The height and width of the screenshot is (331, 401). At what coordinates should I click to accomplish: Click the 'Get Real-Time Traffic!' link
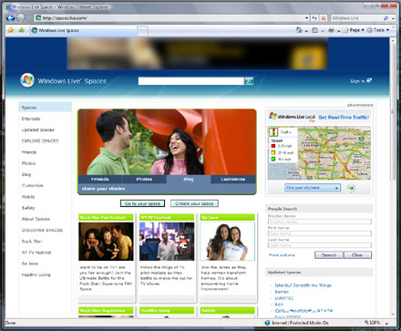[x=344, y=118]
